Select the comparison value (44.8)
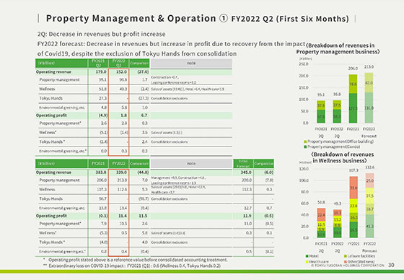Viewport: 404px width, 280px height. 143,172
